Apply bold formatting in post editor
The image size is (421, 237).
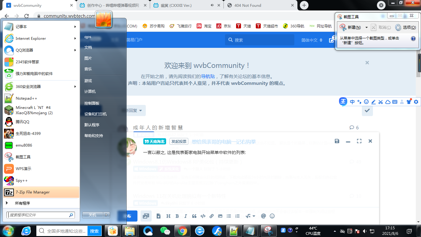(177, 216)
